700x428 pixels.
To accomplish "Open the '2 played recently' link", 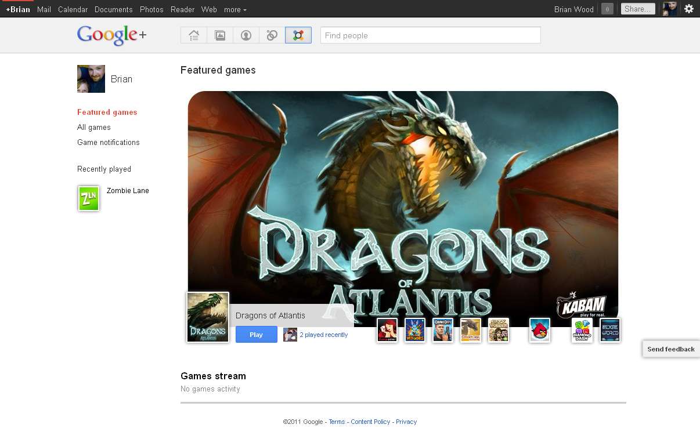I will pyautogui.click(x=324, y=335).
